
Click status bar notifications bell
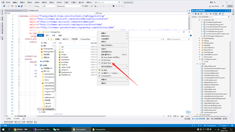pyautogui.click(x=232, y=126)
